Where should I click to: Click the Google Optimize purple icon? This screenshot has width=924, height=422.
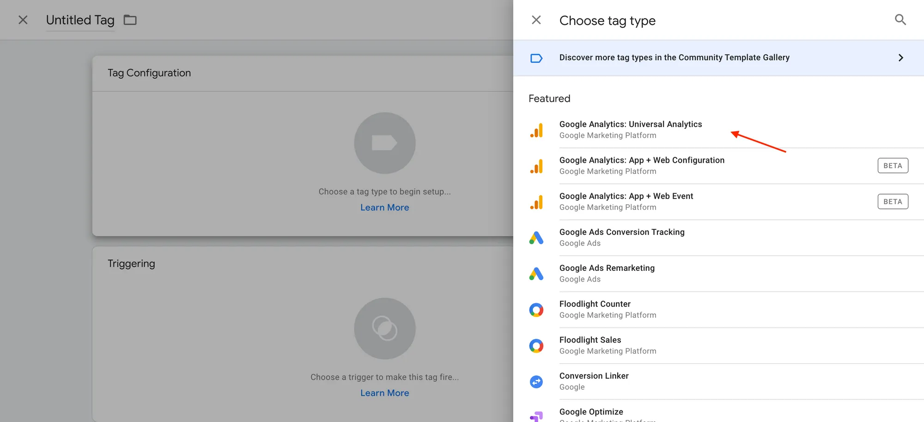tap(536, 416)
